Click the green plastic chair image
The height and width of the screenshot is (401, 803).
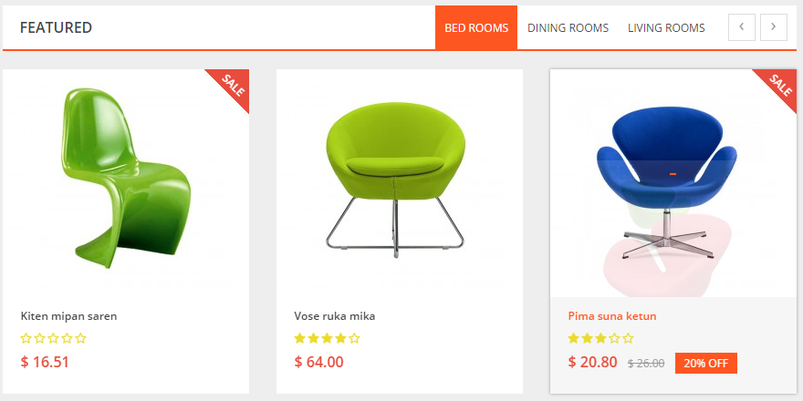(126, 178)
